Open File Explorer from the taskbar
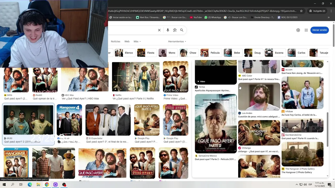 coord(38,185)
